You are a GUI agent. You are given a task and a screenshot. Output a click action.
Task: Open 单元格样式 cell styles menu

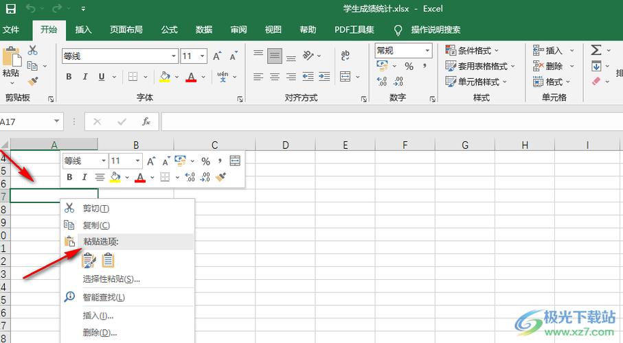click(x=476, y=82)
